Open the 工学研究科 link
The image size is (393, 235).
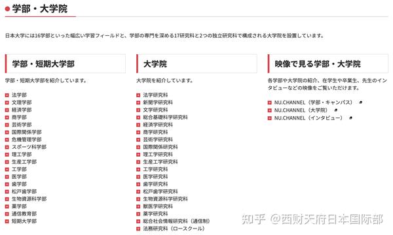point(155,169)
